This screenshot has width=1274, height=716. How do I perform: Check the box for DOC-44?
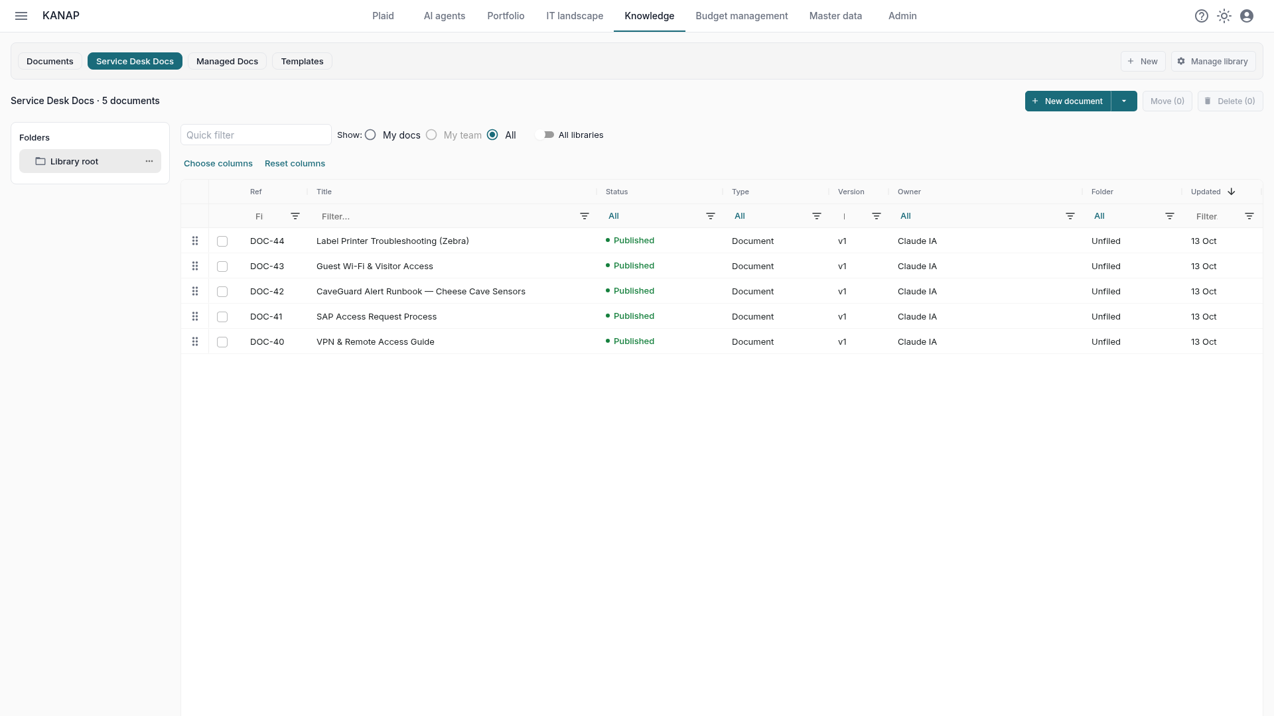point(222,241)
